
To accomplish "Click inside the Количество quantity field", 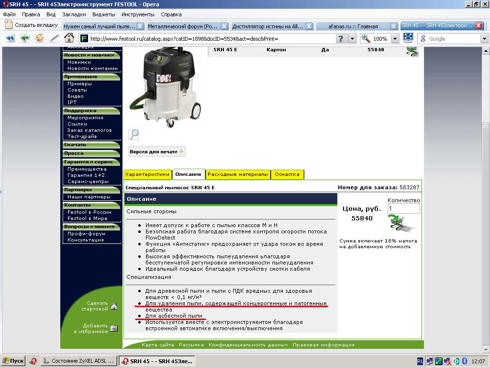I will [403, 208].
